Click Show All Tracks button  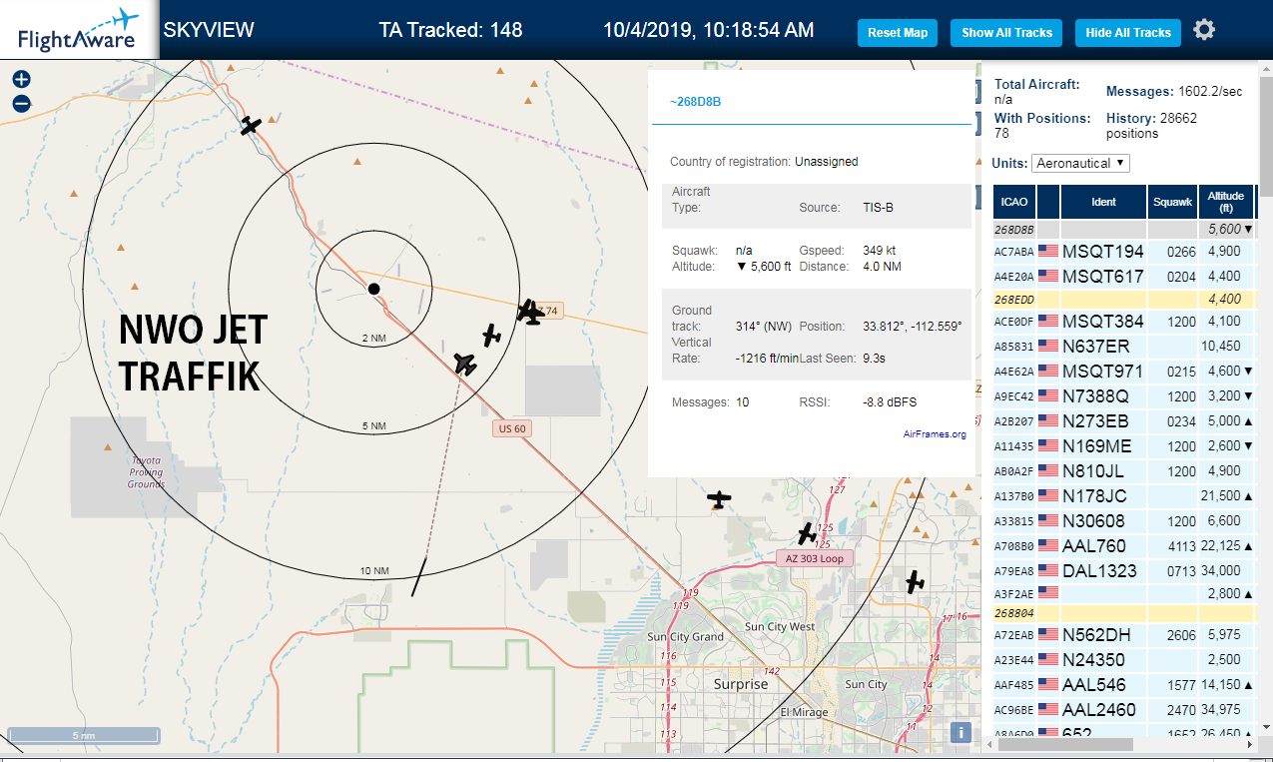(1006, 32)
